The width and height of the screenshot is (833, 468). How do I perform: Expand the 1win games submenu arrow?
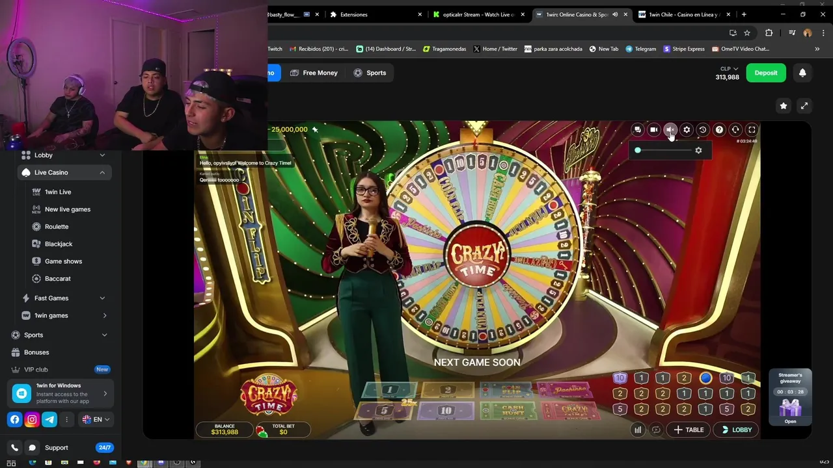click(105, 316)
